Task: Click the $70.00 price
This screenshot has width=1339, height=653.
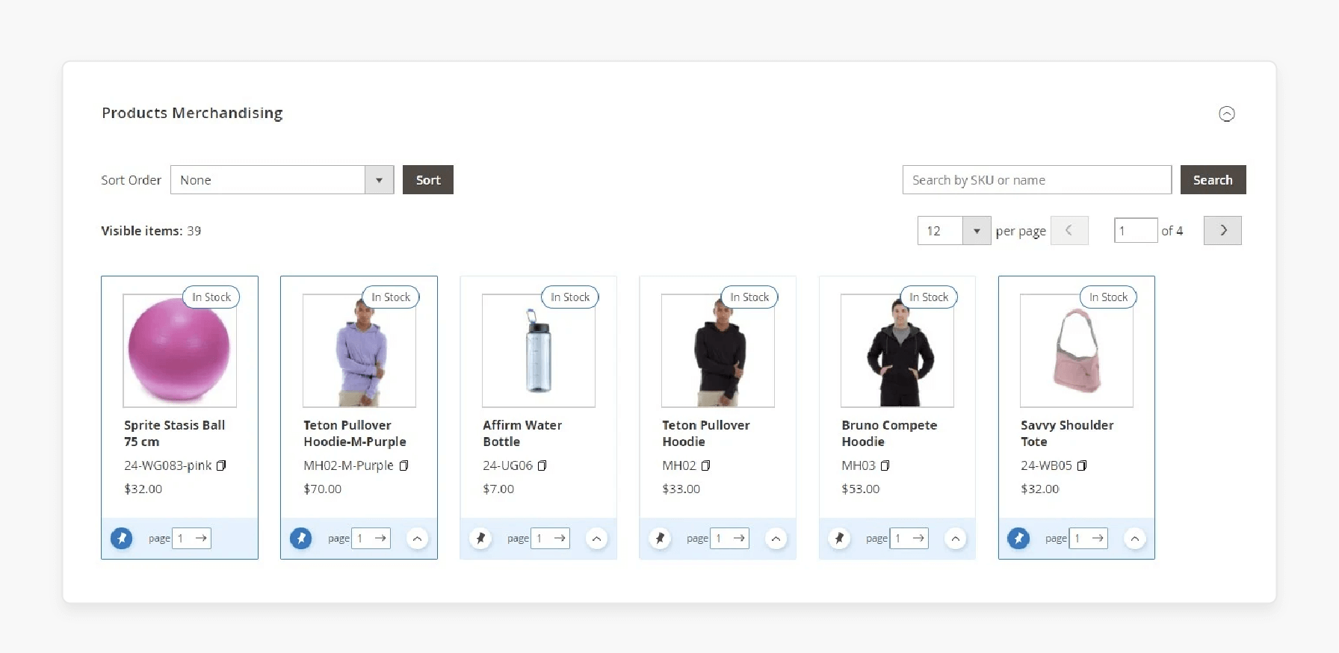Action: [322, 489]
